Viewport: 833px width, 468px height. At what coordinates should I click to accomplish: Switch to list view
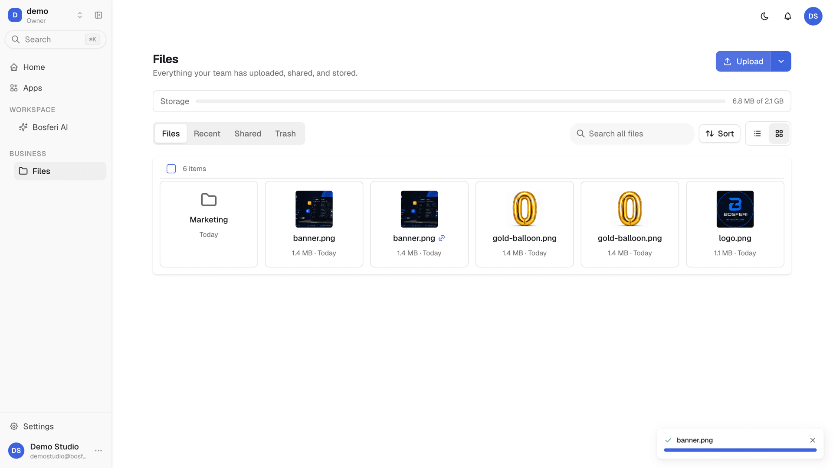coord(758,133)
